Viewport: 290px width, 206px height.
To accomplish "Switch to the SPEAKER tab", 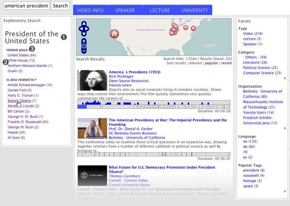I will (x=125, y=10).
